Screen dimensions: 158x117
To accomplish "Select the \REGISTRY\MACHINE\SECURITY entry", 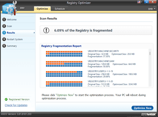I will [103, 51].
